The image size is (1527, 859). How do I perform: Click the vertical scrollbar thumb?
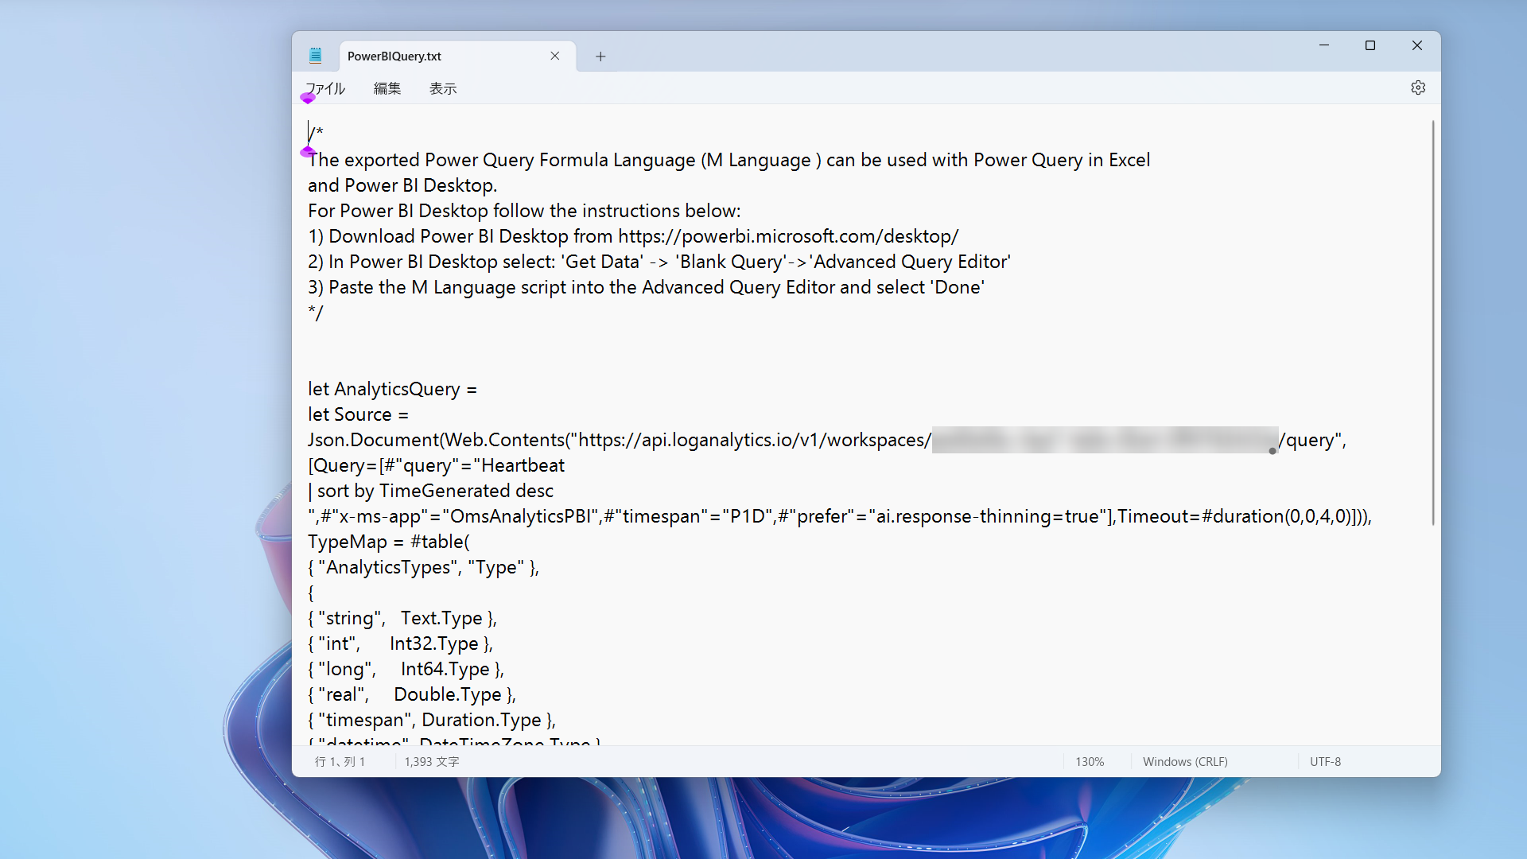coord(1433,322)
